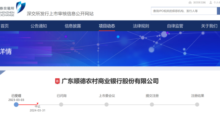220x124 pixels.
Task: Click the home icon beside 深交所官网
Action: (190, 3)
